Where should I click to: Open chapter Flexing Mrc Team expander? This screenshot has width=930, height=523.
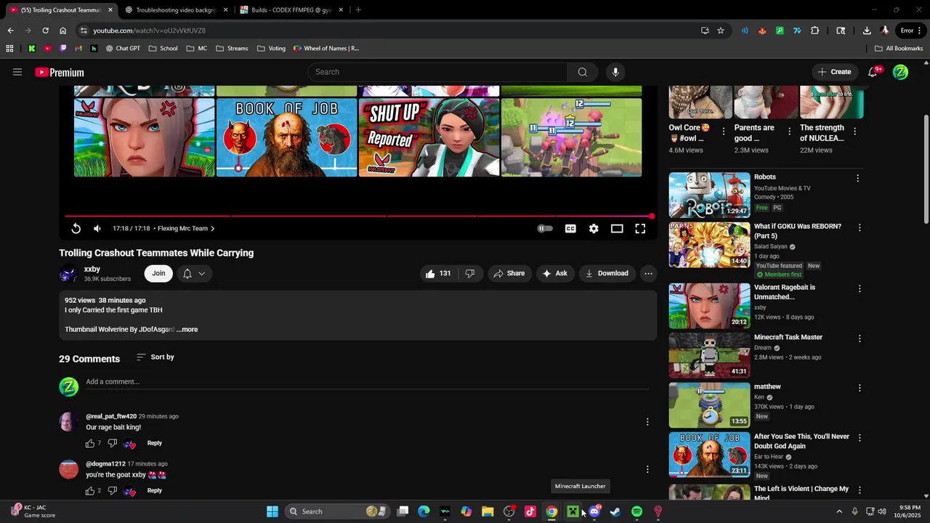click(186, 228)
